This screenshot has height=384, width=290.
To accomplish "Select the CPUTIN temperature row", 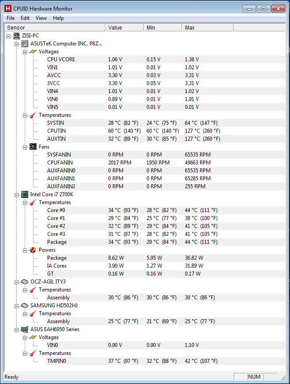I will tap(166, 131).
